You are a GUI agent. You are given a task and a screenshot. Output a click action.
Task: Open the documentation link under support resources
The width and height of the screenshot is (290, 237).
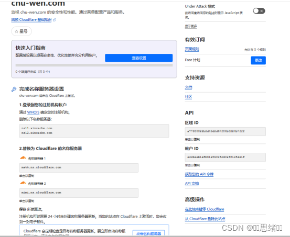[x=188, y=87]
